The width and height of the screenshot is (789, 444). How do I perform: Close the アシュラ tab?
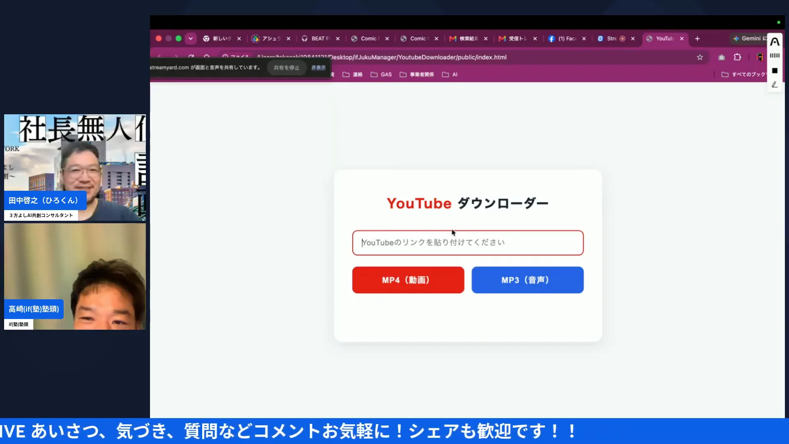[288, 39]
